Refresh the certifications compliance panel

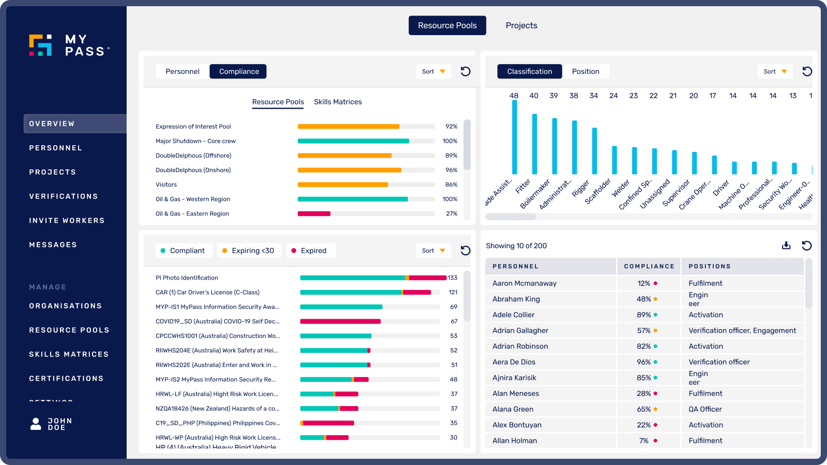pos(465,251)
